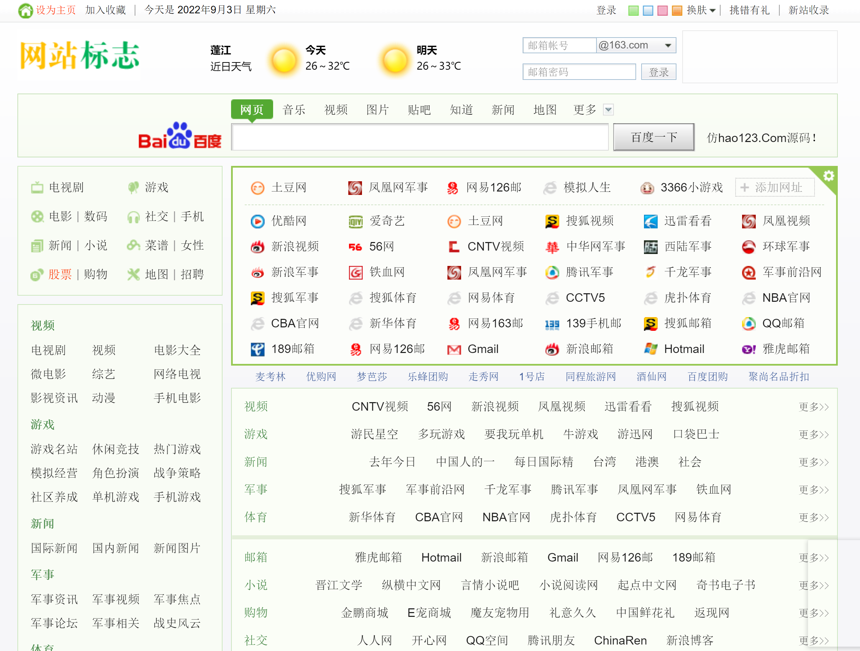Click the 铁血网 icon
This screenshot has height=651, width=860.
(x=355, y=272)
